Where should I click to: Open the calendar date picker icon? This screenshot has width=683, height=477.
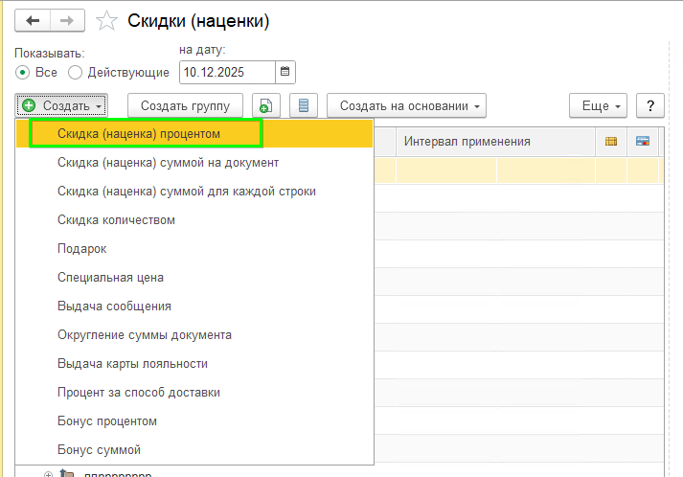click(285, 72)
